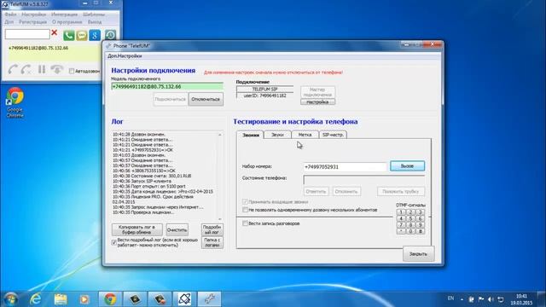Click the Выход menu item

[x=95, y=22]
